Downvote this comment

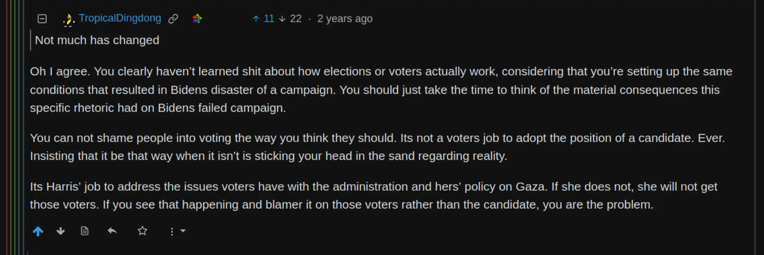61,231
